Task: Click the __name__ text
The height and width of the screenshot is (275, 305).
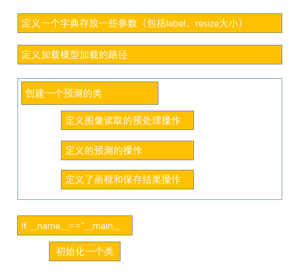Action: pos(49,226)
